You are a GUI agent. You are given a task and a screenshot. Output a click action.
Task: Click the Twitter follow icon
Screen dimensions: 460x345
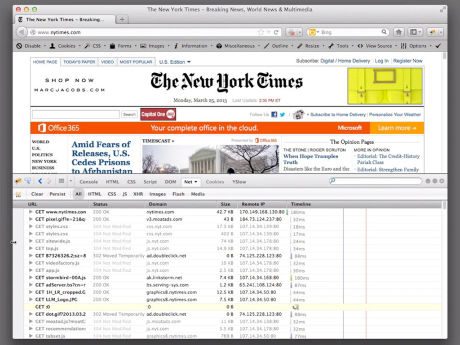[x=282, y=115]
